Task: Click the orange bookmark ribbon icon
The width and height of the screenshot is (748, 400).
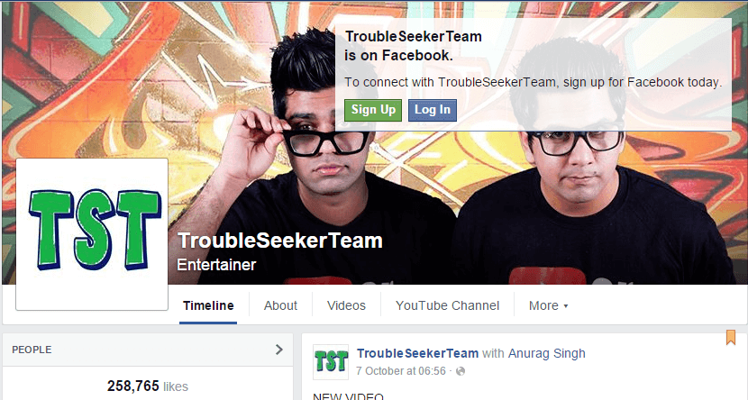Action: tap(730, 337)
